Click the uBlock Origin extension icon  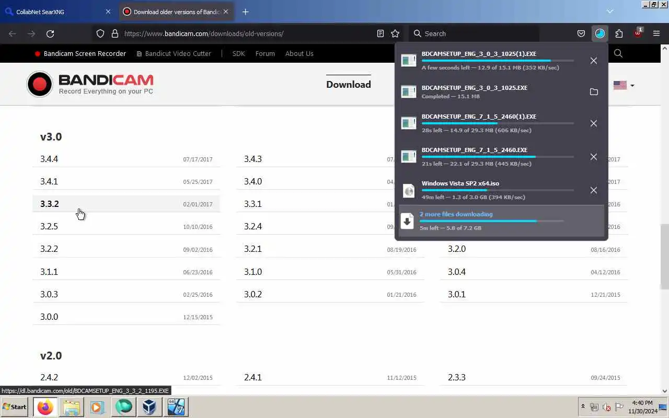tap(638, 33)
